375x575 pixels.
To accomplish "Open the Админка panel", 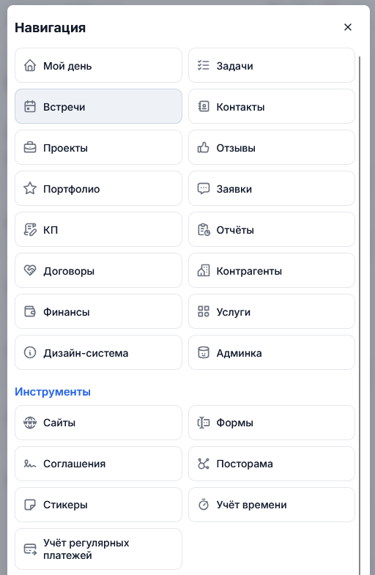I will 272,353.
